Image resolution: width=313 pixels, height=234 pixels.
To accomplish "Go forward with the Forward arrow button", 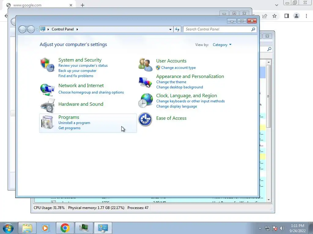I will click(31, 30).
